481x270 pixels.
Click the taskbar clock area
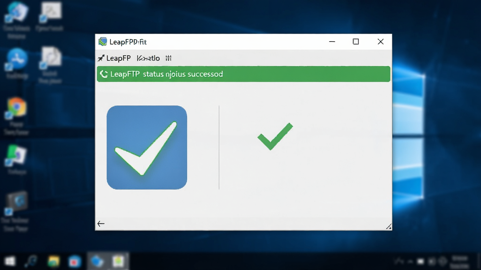click(459, 262)
